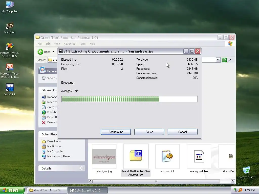The width and height of the screenshot is (259, 194).
Task: Click the extracting filename elamigos-1.bin text
Action: pos(70,91)
